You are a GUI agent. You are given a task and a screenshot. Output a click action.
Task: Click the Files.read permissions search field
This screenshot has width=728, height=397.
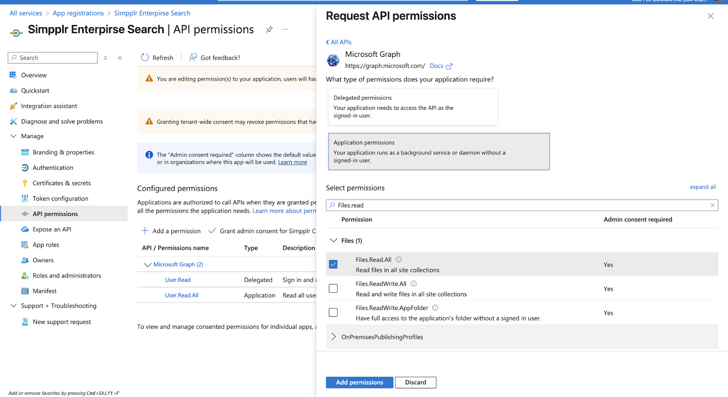(x=519, y=205)
